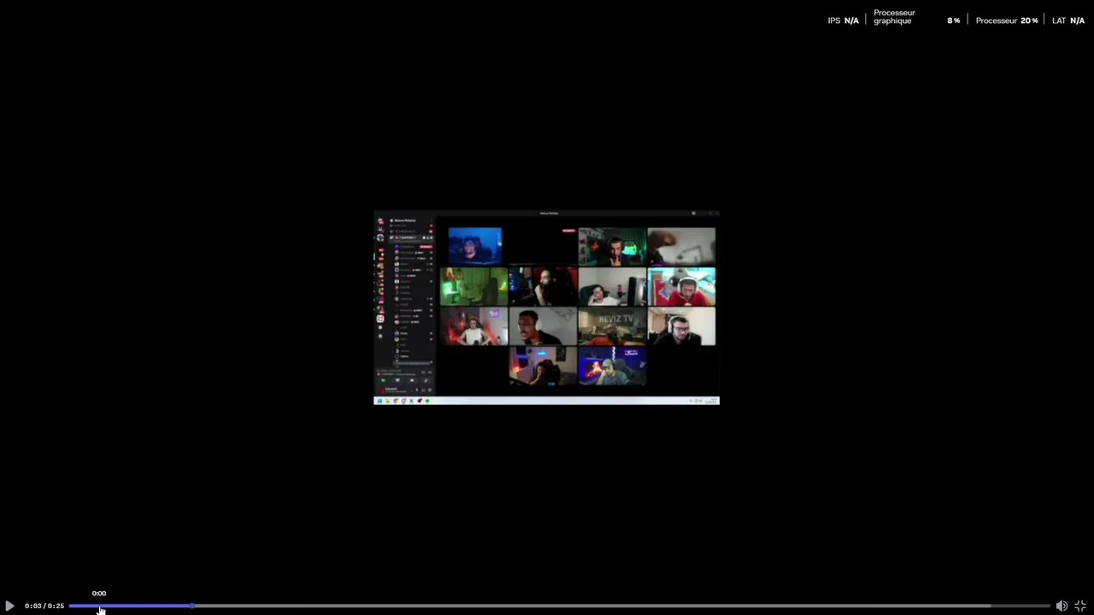
Task: Mute the video with speaker icon
Action: (1062, 606)
